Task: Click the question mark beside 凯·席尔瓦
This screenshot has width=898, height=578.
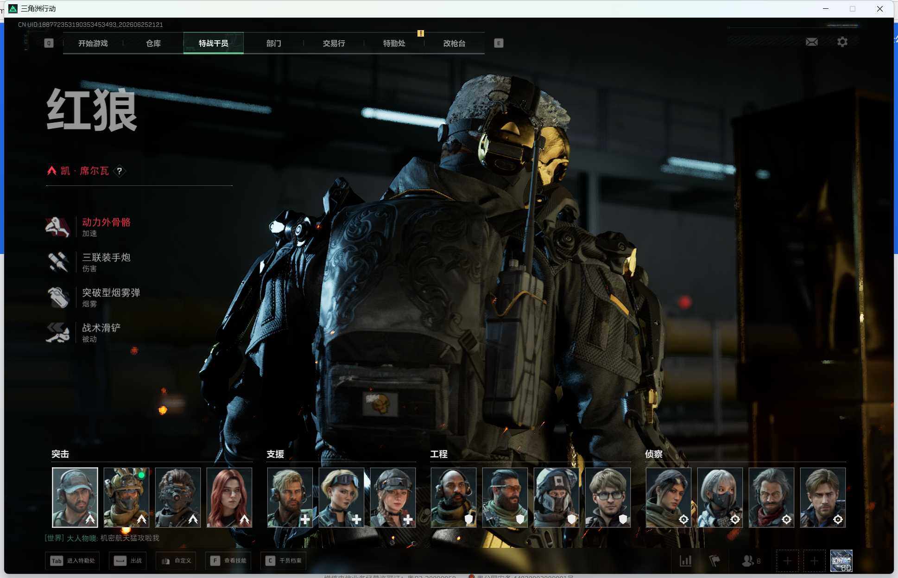Action: (120, 171)
